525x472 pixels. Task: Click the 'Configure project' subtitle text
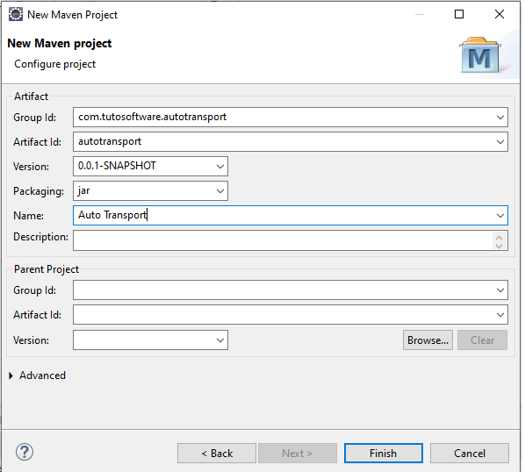coord(55,64)
